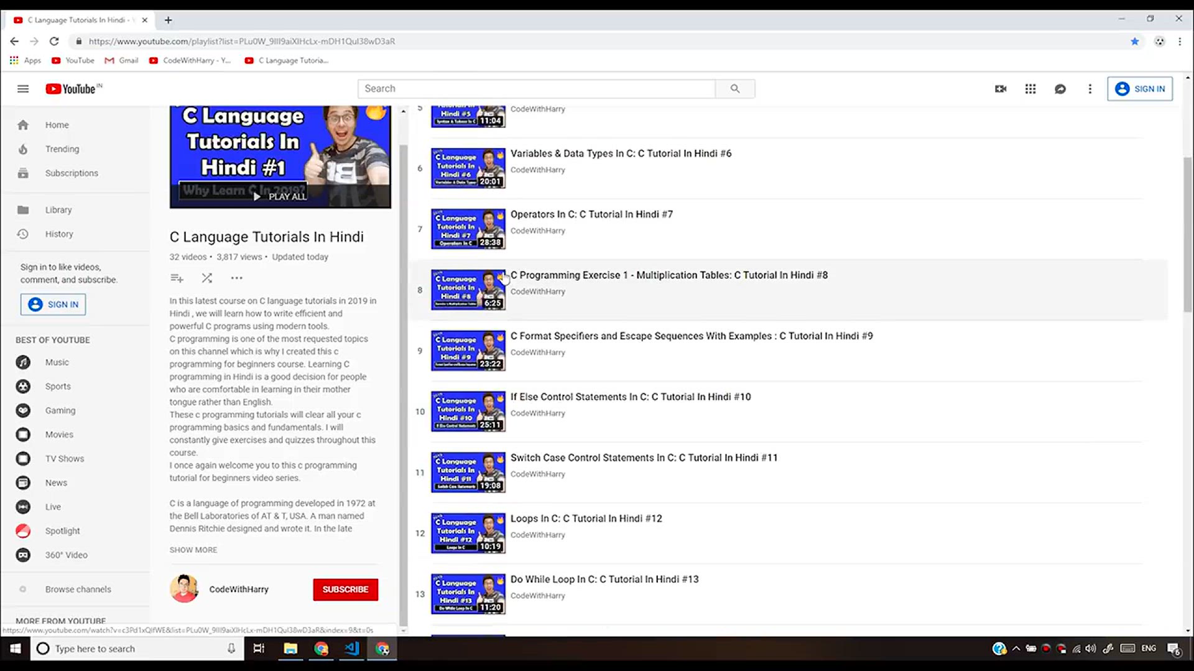Viewport: 1194px width, 671px height.
Task: Open the Spotlight channel icon
Action: point(23,531)
